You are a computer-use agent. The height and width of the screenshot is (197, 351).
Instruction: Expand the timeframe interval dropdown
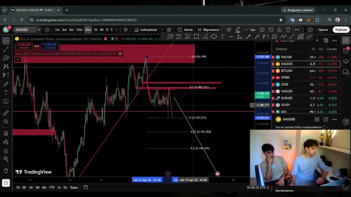(x=117, y=30)
